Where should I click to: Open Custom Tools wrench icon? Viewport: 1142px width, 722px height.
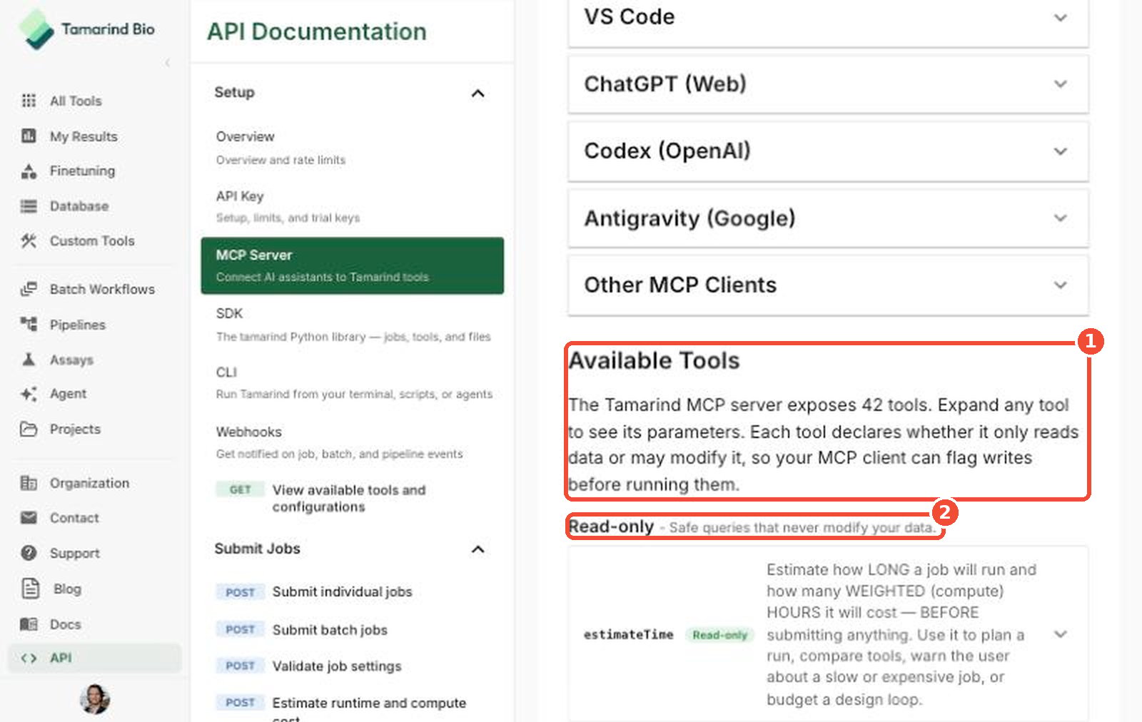point(29,241)
